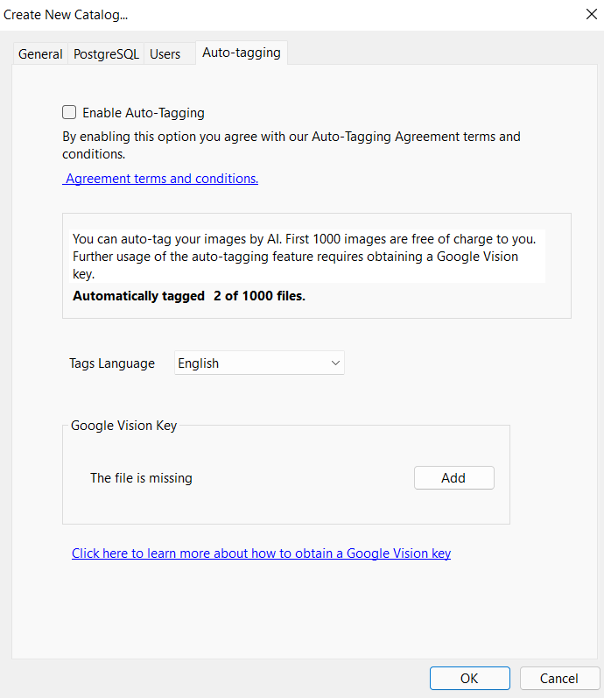Viewport: 604px width, 698px height.
Task: Click the 'Google Vision Key' group heading
Action: click(x=123, y=426)
